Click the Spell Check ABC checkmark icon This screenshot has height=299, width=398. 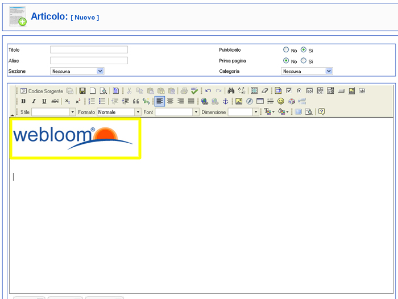(x=194, y=90)
